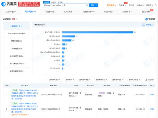Open the 专业版 link in the header
The width and height of the screenshot is (158, 118).
[x=131, y=5]
